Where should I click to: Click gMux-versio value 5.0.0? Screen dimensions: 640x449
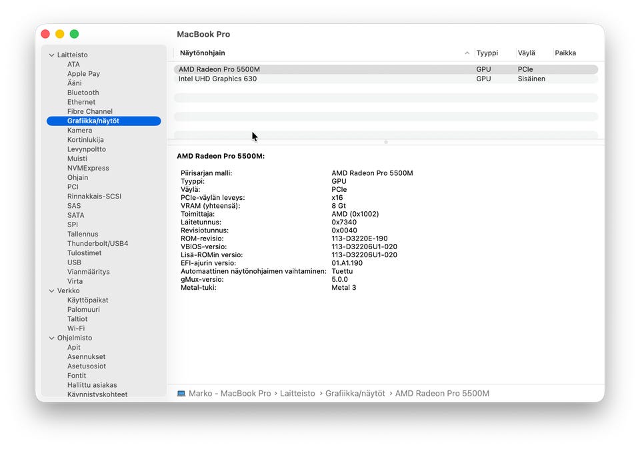click(339, 279)
